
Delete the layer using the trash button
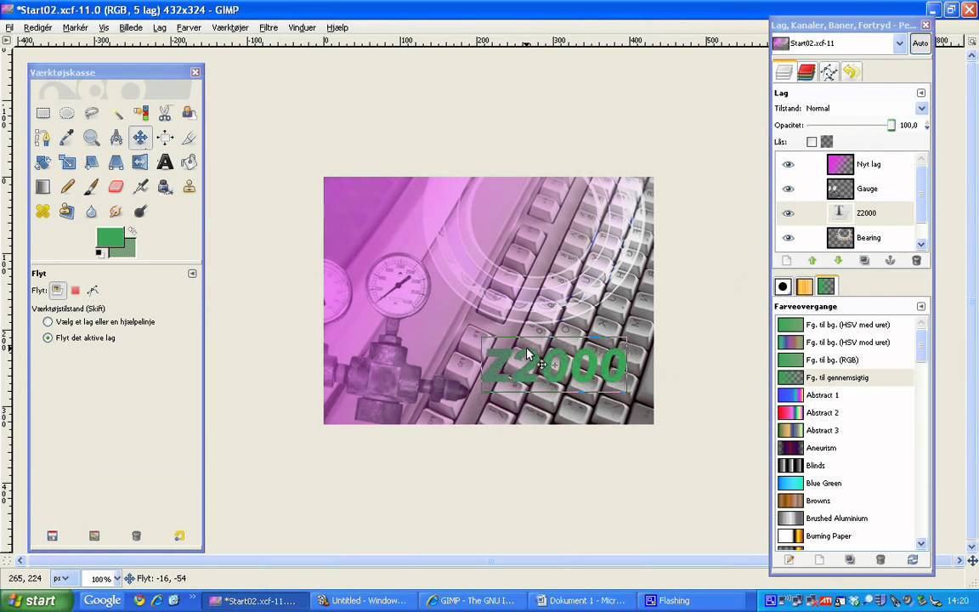(916, 260)
